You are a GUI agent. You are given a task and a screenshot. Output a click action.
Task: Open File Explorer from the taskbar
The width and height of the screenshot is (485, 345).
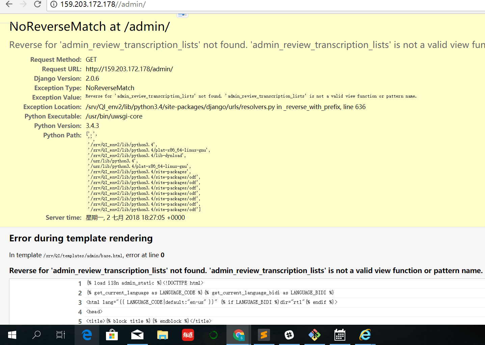click(x=163, y=335)
